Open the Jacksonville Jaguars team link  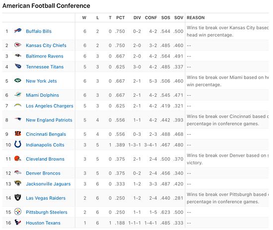[48, 184]
